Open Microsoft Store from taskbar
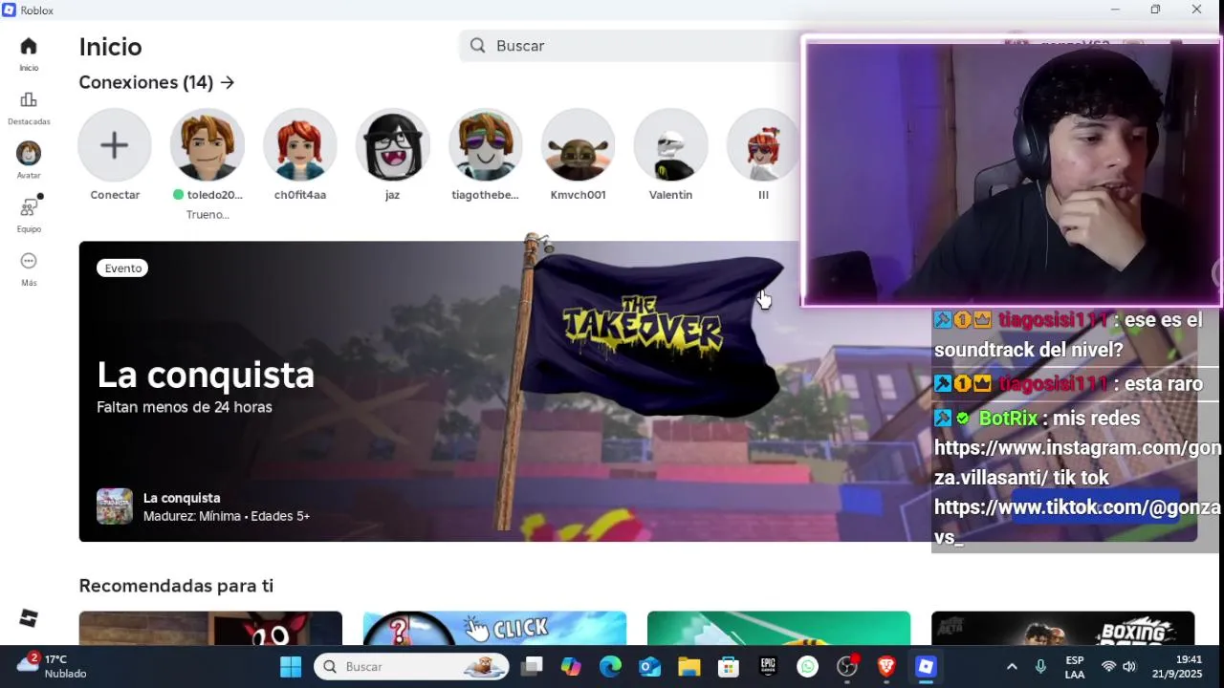 (x=729, y=667)
